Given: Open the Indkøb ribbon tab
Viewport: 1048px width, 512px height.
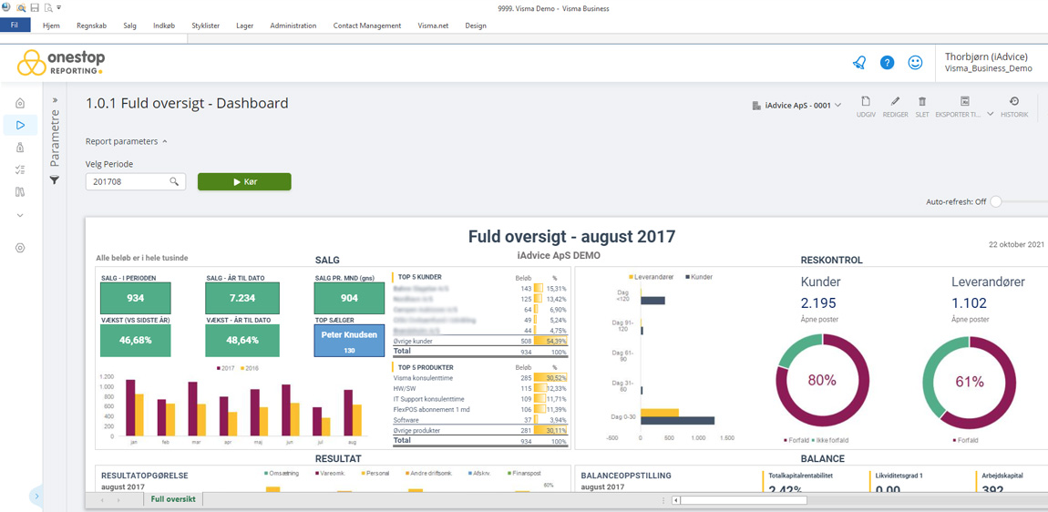Looking at the screenshot, I should 164,26.
